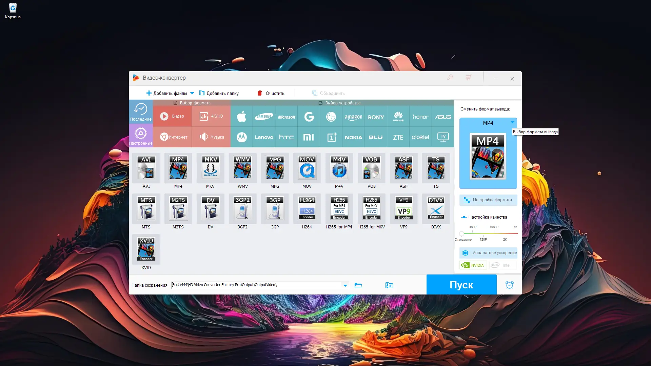Expand the Добавить файлы dropdown arrow
The width and height of the screenshot is (651, 366).
click(192, 93)
